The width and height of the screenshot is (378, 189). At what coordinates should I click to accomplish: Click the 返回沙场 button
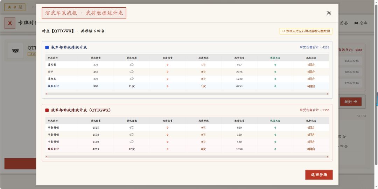[319, 175]
